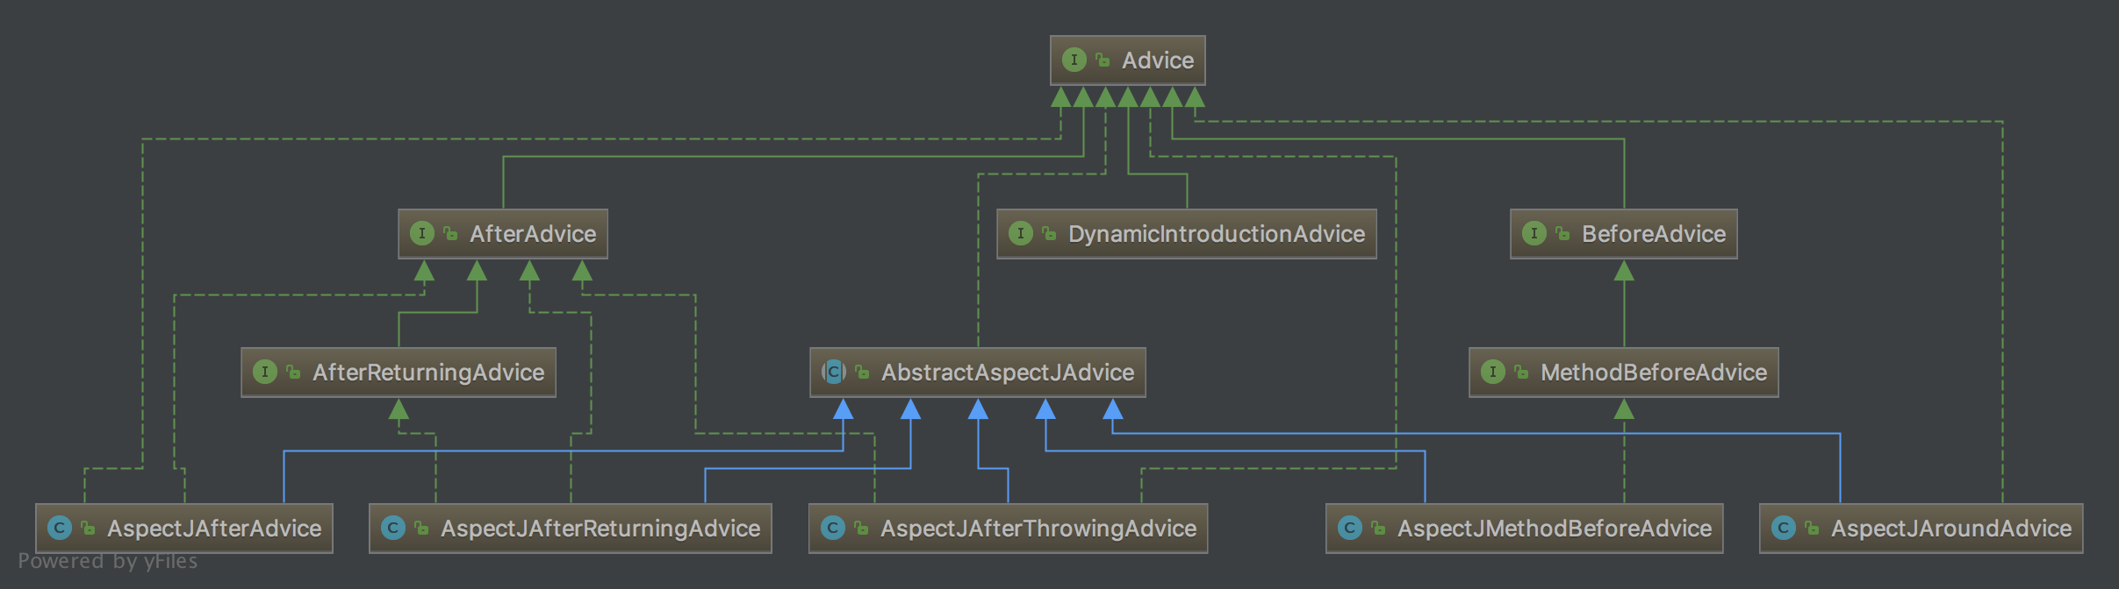Click visibility icon of AspectJAroundAdvice

1812,528
